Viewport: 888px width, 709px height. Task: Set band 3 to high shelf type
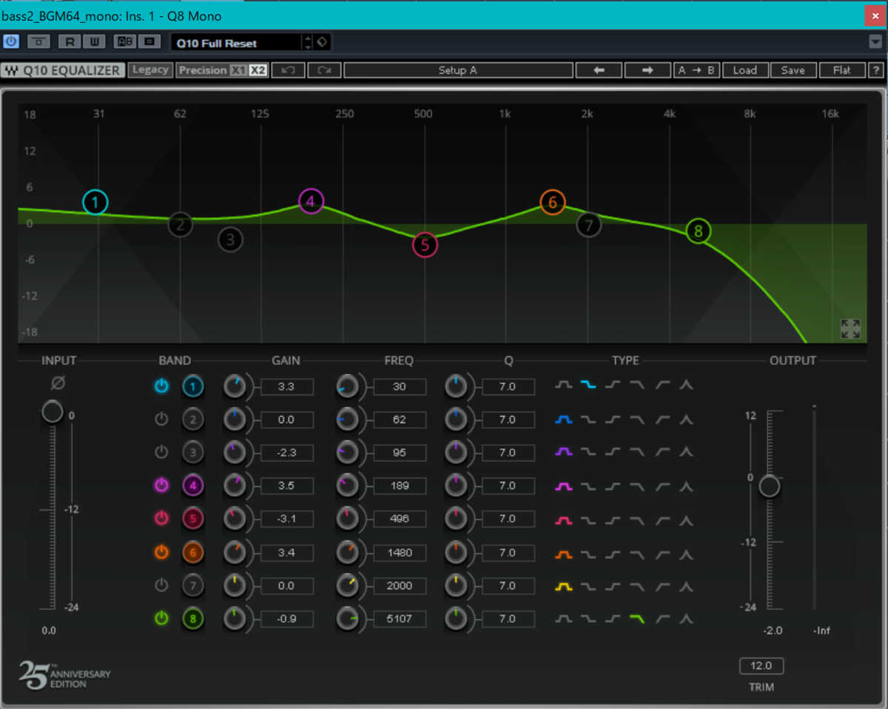click(x=613, y=451)
